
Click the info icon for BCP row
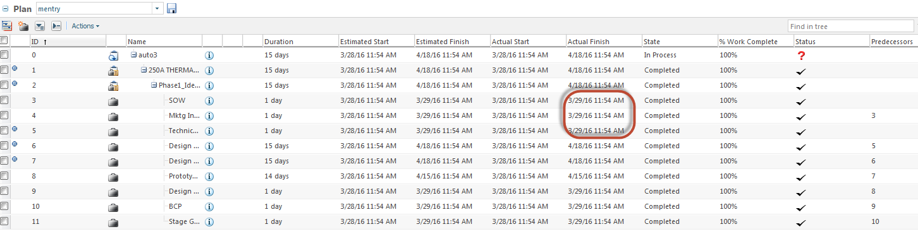click(x=210, y=206)
